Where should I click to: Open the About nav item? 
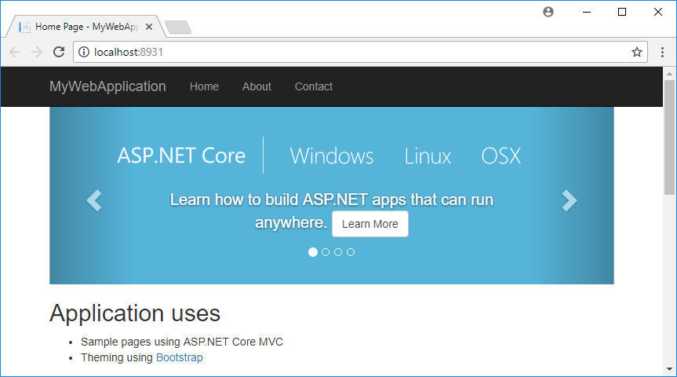[x=257, y=86]
